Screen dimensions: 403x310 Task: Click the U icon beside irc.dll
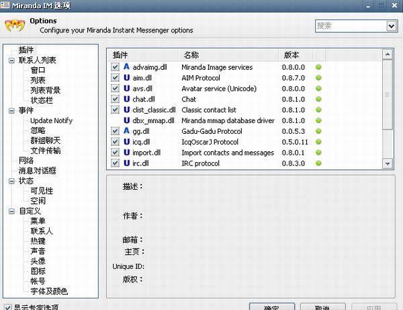(x=126, y=163)
